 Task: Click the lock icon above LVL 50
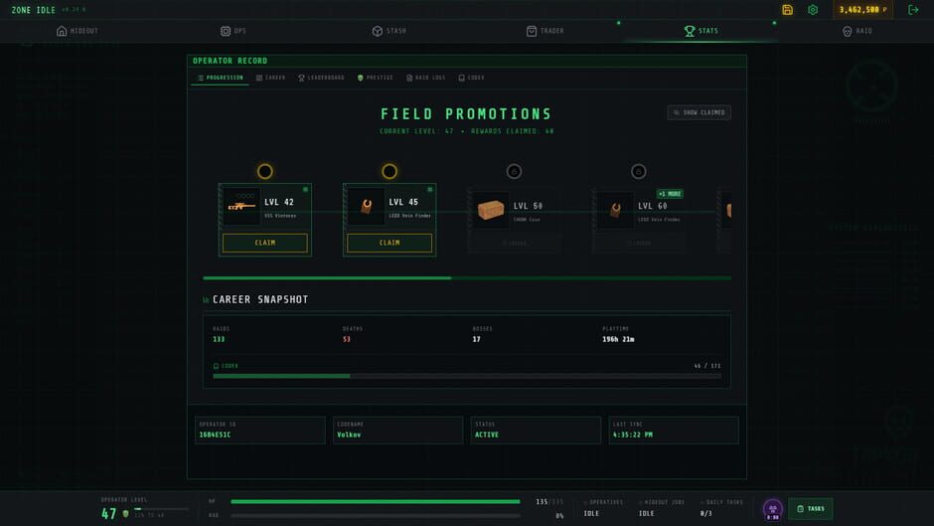point(514,172)
